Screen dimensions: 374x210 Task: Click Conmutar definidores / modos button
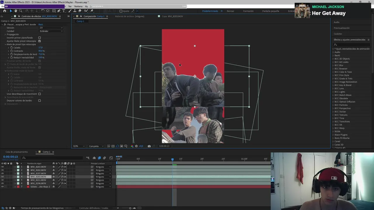pos(93,208)
